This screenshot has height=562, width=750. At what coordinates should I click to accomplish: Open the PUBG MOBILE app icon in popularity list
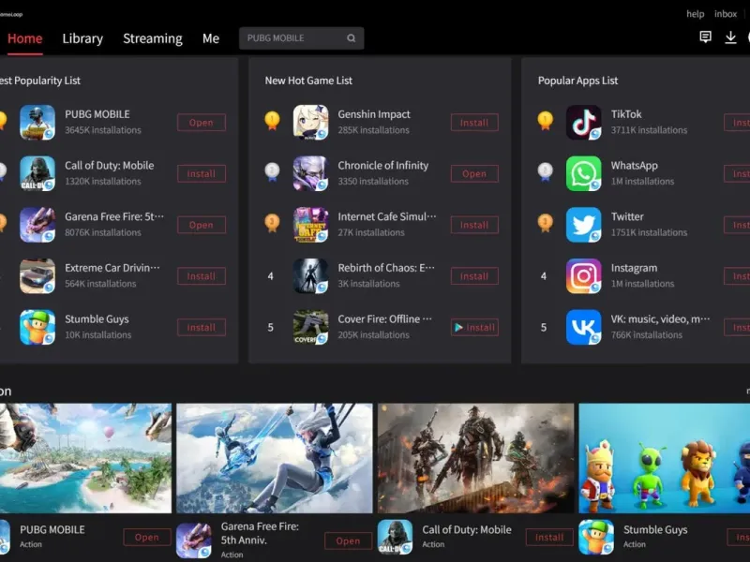tap(37, 123)
